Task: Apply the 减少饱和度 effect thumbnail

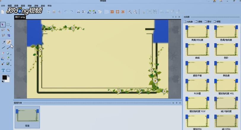Action: point(226,103)
